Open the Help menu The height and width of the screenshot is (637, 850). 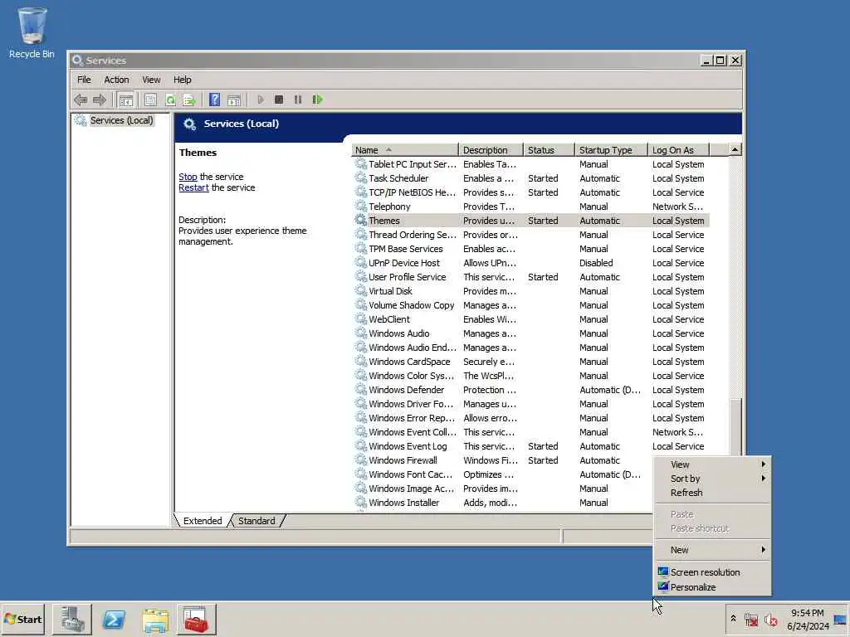coord(182,80)
